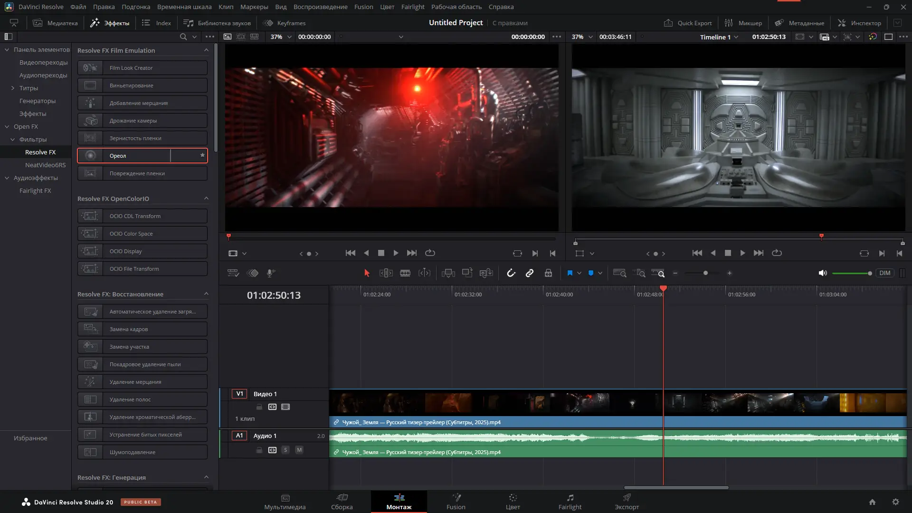Click the effects search magnifier icon
Viewport: 912px width, 513px height.
[x=183, y=37]
